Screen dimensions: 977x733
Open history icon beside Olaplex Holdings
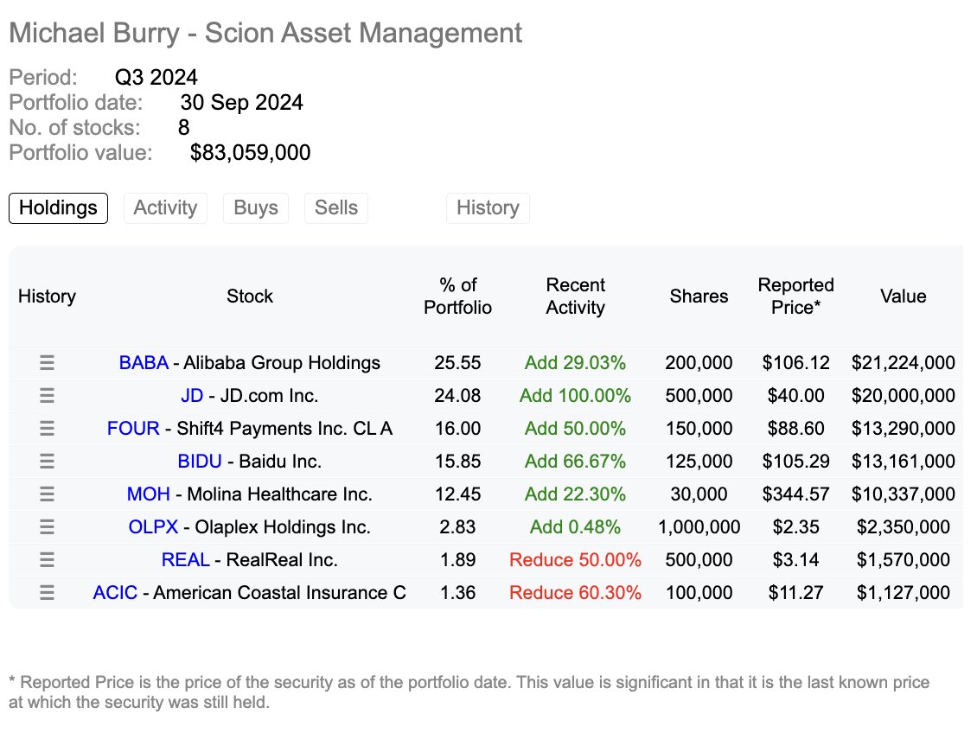(47, 526)
